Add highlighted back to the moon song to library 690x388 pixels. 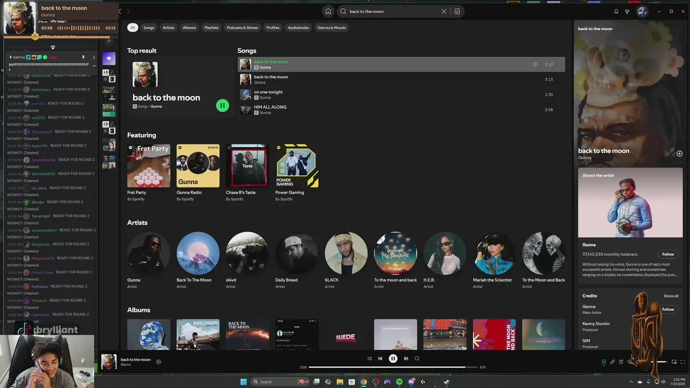[x=535, y=64]
